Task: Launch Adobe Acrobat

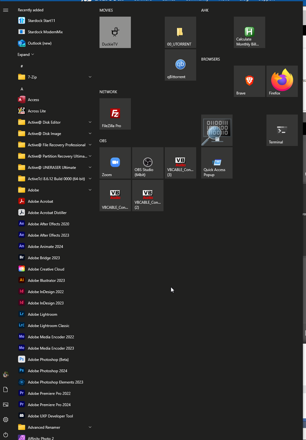Action: tap(55, 201)
